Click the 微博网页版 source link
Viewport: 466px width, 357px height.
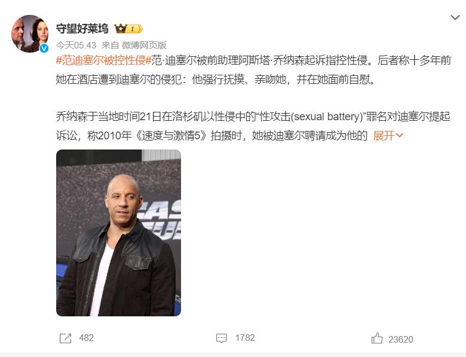[144, 45]
